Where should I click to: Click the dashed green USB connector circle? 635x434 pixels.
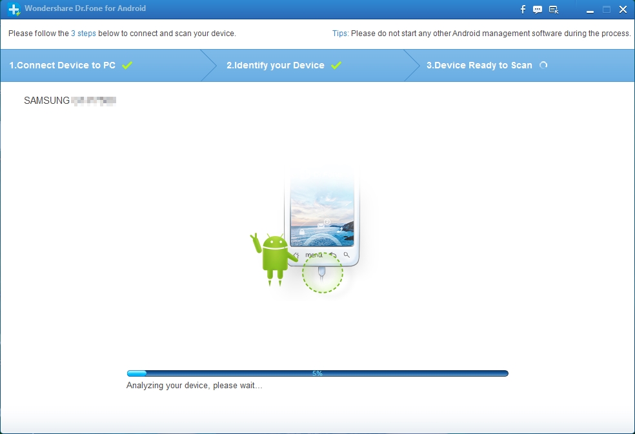(323, 273)
